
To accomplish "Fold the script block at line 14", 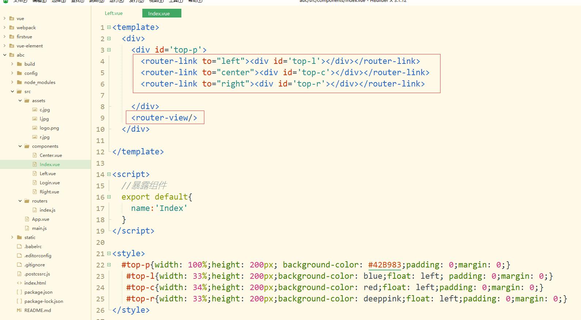I will (109, 174).
